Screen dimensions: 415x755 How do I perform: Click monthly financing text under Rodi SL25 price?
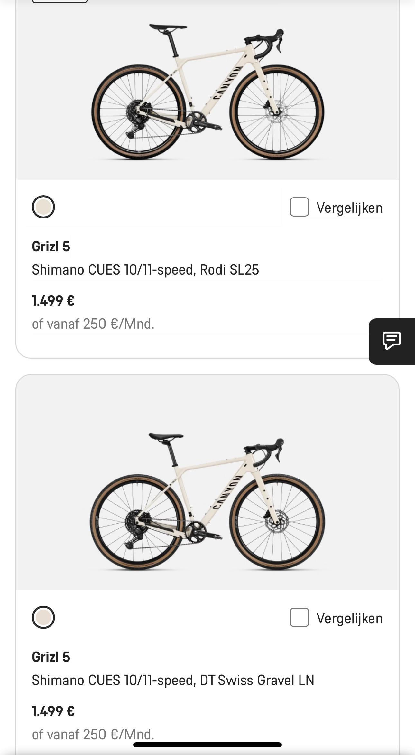(x=93, y=324)
